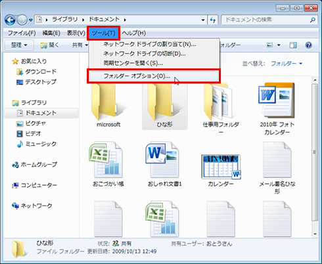Open the view mode dropdown arrow
This screenshot has width=322, height=264.
pos(279,45)
